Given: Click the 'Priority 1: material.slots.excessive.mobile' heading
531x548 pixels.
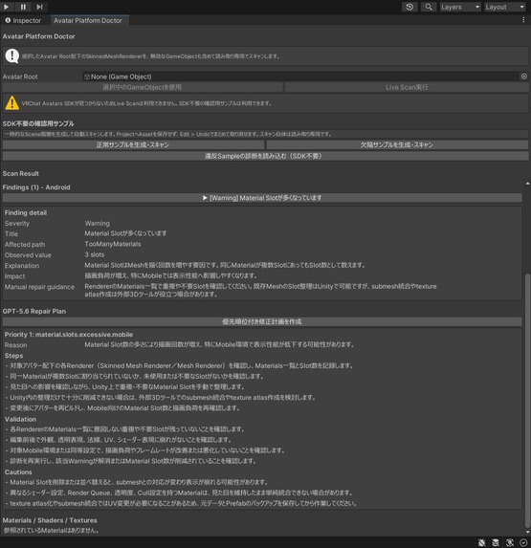Looking at the screenshot, I should click(69, 335).
